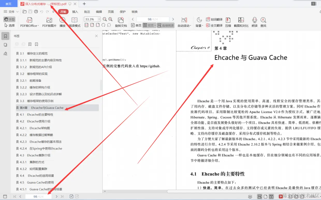Go to the last page button
Viewport: 321px width, 200px height.
62,197
